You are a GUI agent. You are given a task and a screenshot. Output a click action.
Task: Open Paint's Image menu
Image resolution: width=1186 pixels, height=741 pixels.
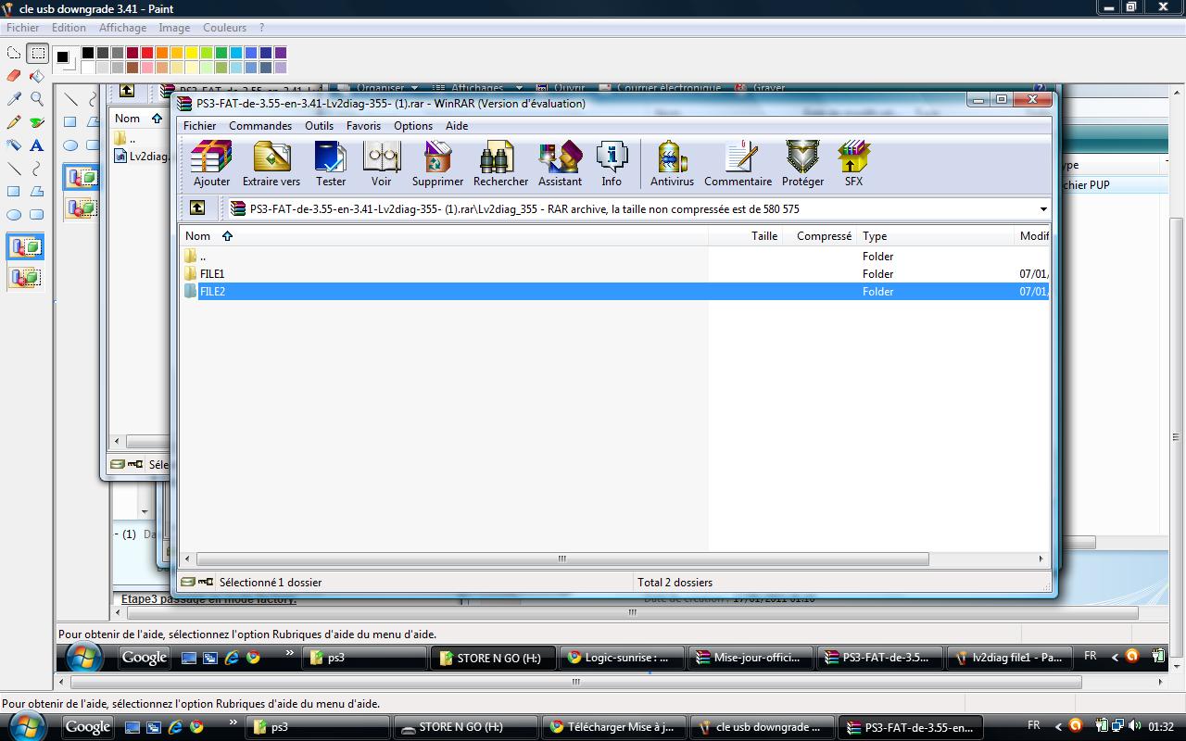click(174, 28)
